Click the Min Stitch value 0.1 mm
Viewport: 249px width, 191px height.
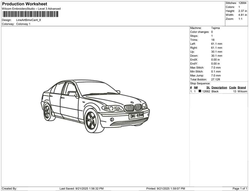pyautogui.click(x=216, y=71)
